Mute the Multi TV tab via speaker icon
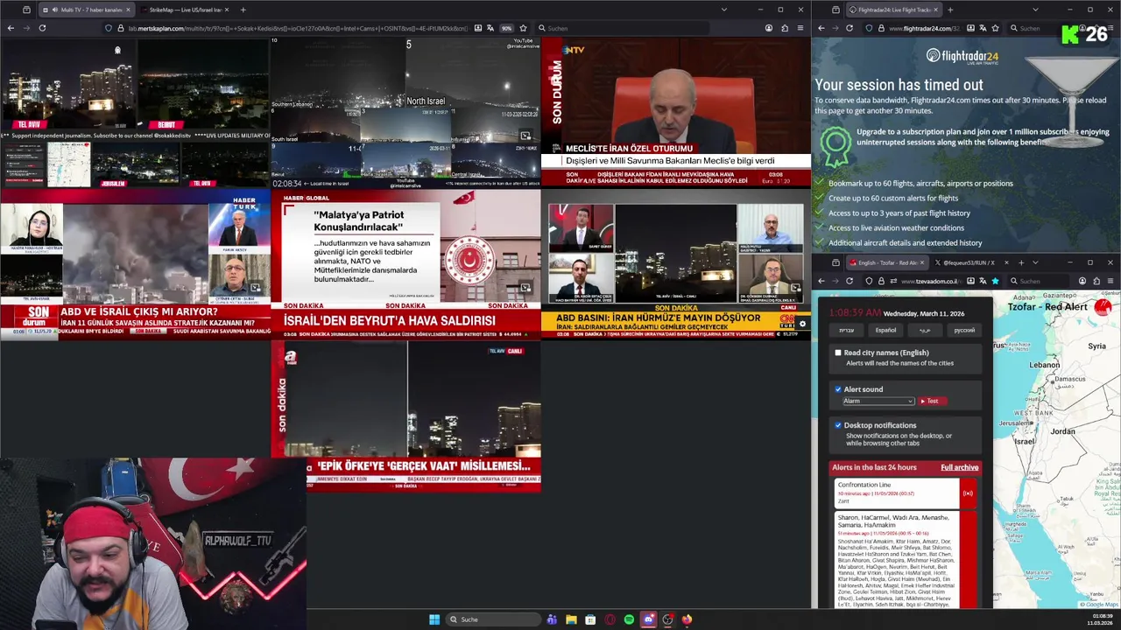This screenshot has height=630, width=1121. (x=55, y=10)
